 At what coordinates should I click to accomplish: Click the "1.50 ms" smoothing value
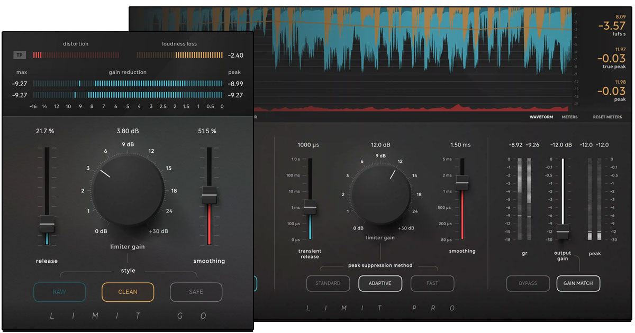pos(460,145)
